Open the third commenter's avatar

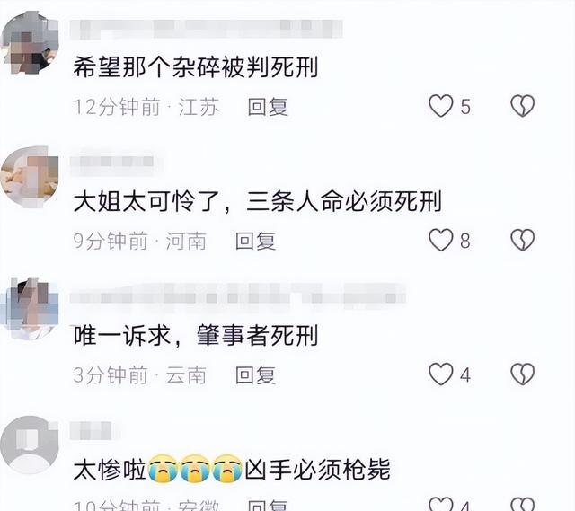click(x=30, y=310)
